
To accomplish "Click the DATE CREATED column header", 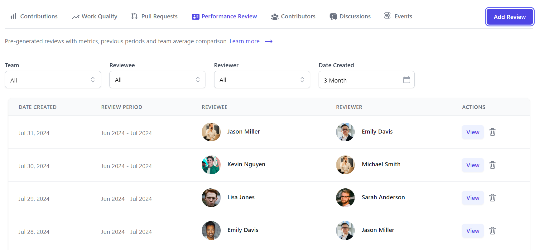I will [x=37, y=107].
